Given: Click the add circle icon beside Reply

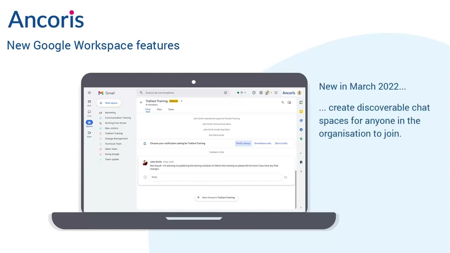Looking at the screenshot, I should pyautogui.click(x=145, y=177).
